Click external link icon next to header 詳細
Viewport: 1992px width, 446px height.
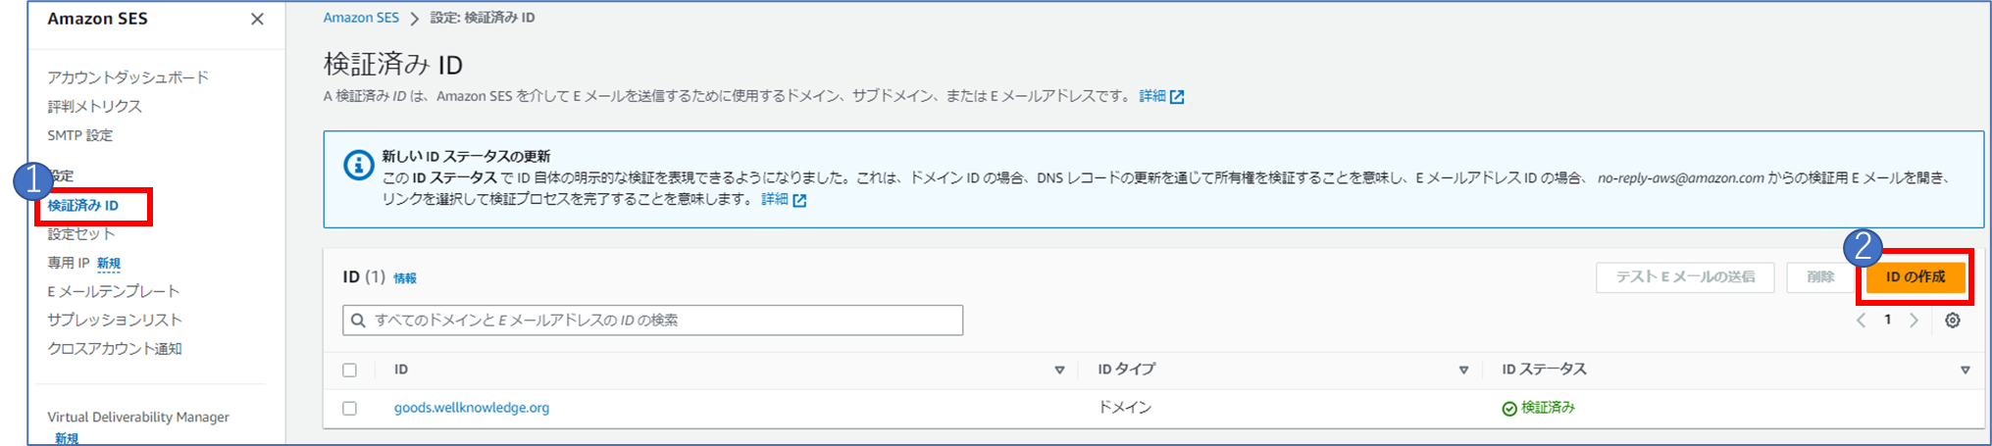(1177, 96)
